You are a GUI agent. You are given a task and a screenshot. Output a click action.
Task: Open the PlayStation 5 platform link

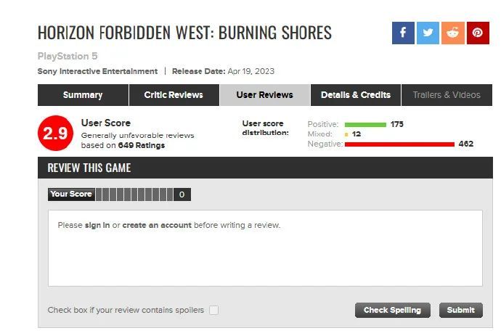click(x=68, y=56)
